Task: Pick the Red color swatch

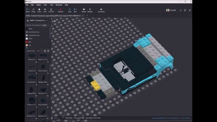Action: coord(27,42)
